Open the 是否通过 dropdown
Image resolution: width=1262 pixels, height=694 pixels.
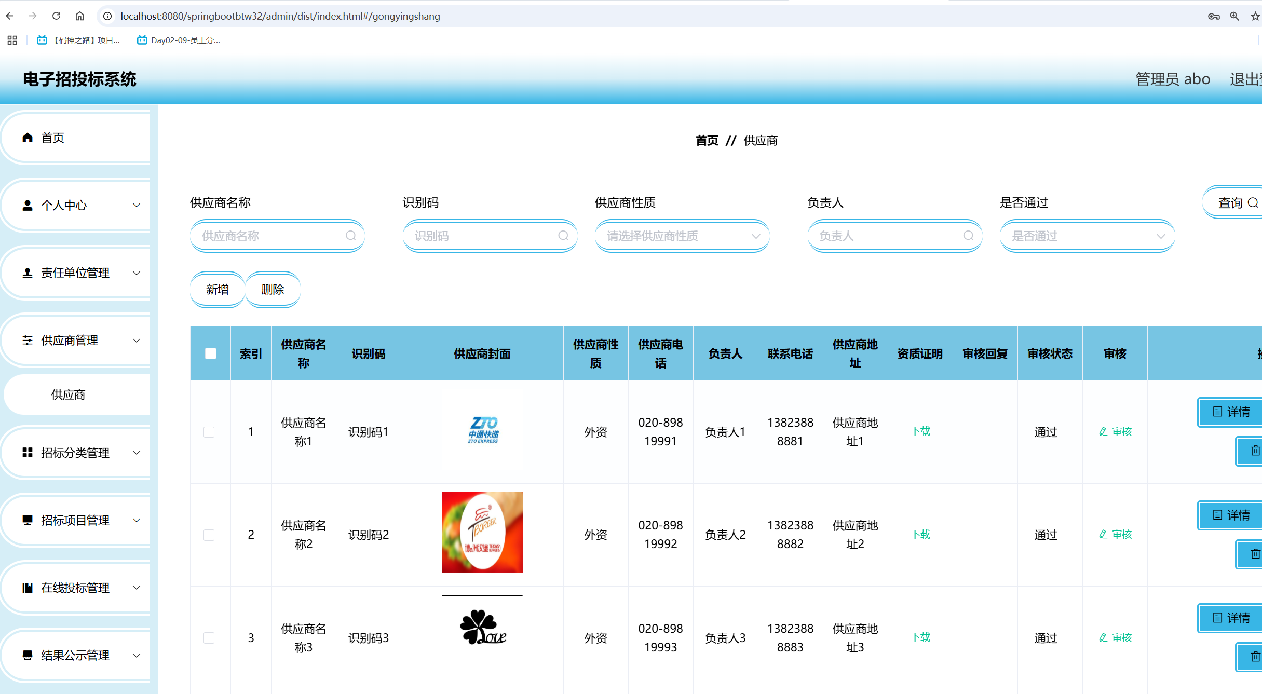(1087, 236)
